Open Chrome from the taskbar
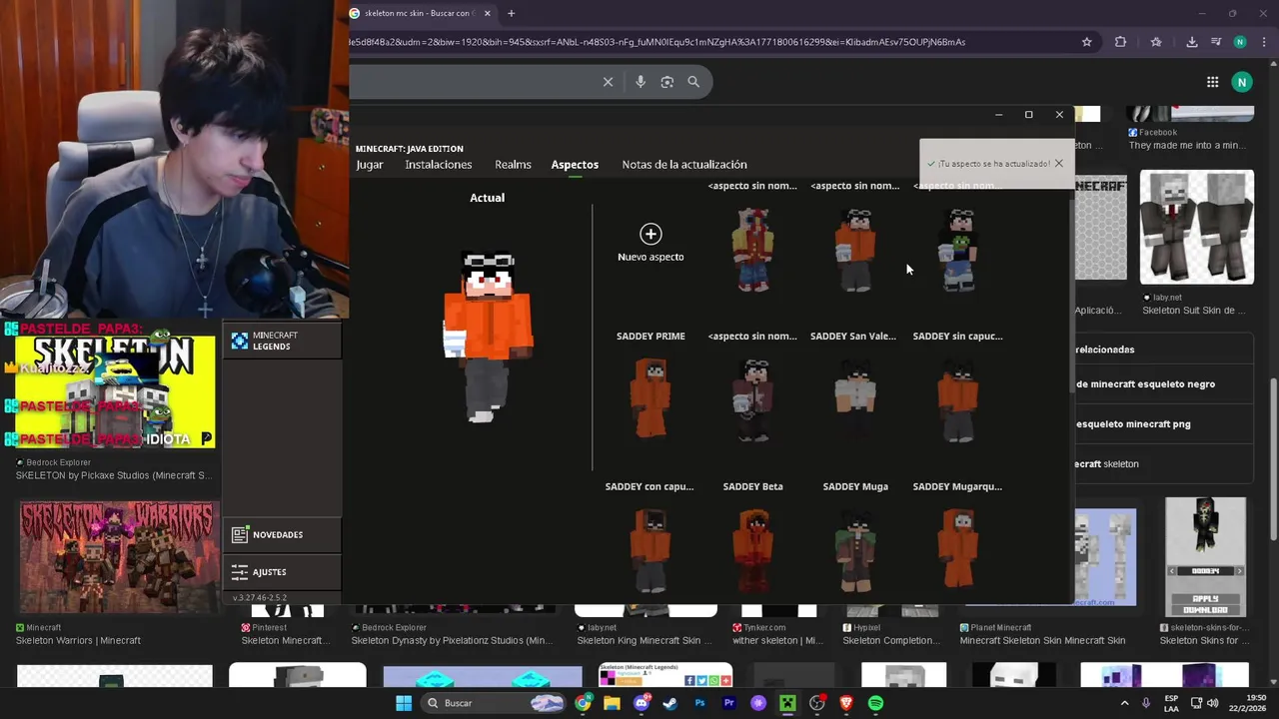 [x=584, y=703]
